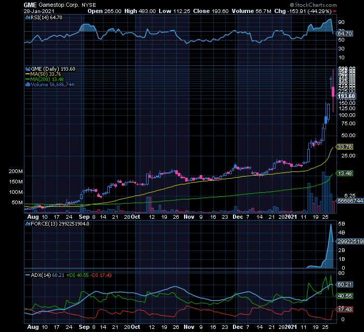
Task: Click the Dec label on price chart axis
Action: coord(238,217)
